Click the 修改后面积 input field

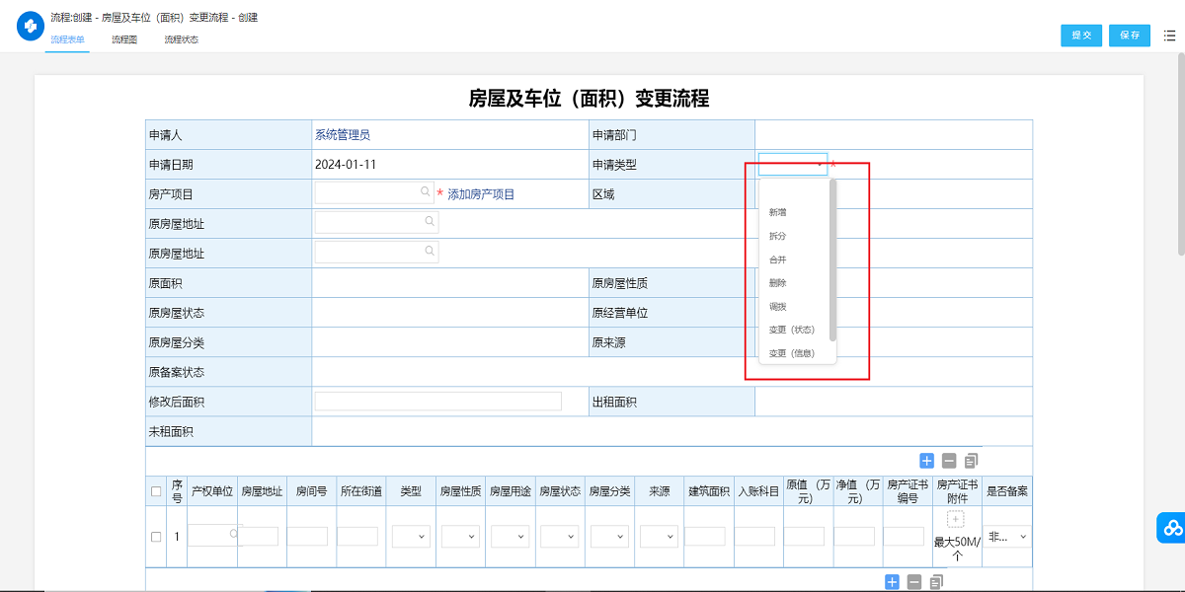pyautogui.click(x=437, y=401)
